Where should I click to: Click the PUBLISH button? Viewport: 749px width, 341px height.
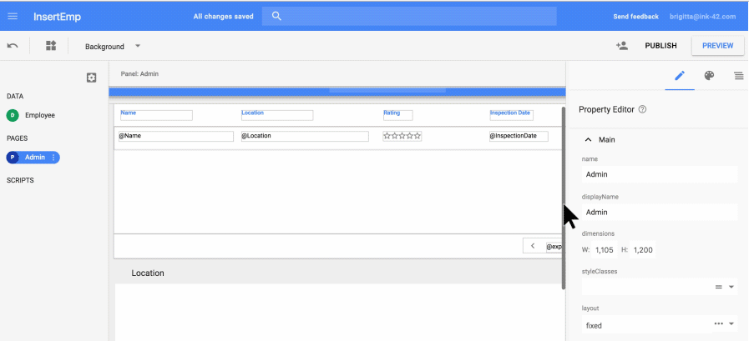660,46
